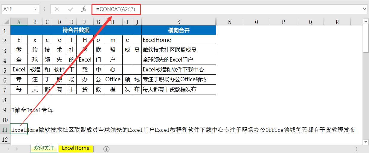The width and height of the screenshot is (369, 153).
Task: Click vertical scrollbar down arrow
Action: (x=366, y=142)
